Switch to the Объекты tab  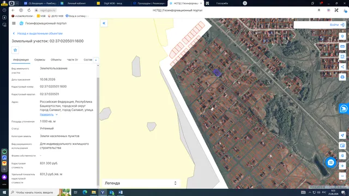(x=56, y=60)
